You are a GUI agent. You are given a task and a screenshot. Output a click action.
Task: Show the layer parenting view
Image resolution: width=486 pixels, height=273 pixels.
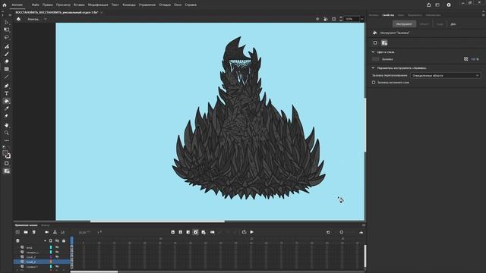click(x=55, y=232)
